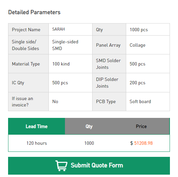The image size is (178, 177).
Task: Click the 51208.98 price value
Action: coord(143,143)
